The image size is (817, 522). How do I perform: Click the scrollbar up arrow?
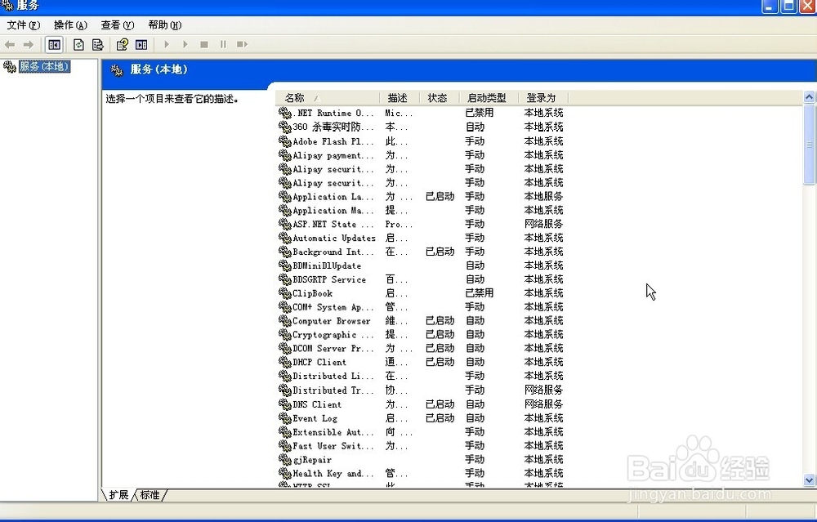(x=809, y=97)
